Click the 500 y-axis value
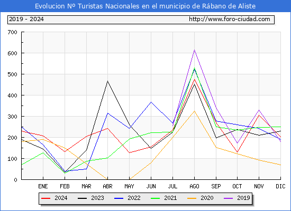The width and height of the screenshot is (291, 211). (x=13, y=74)
